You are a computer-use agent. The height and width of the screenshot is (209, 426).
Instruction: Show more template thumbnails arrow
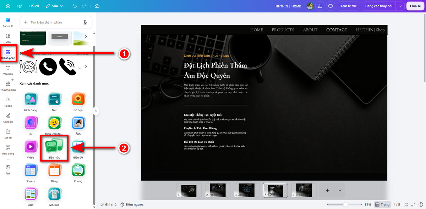point(86,36)
